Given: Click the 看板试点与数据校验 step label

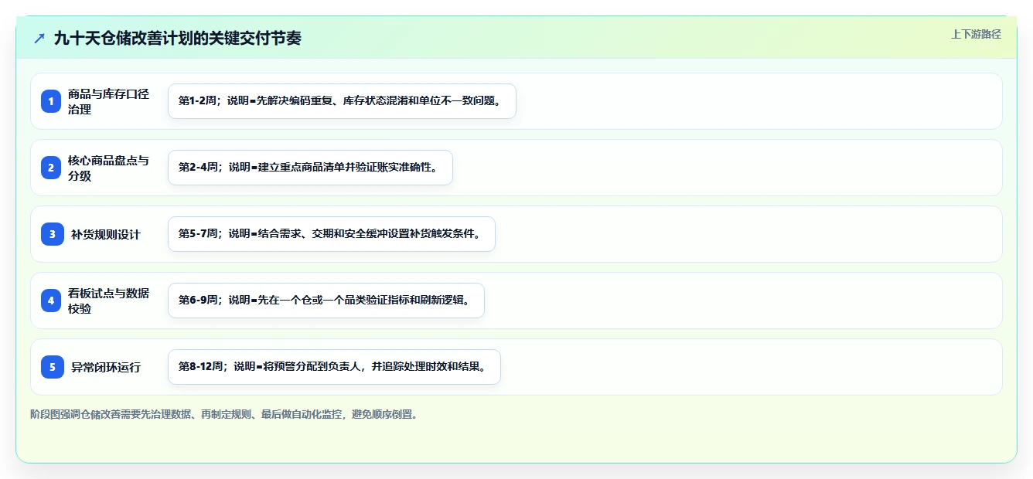Looking at the screenshot, I should (109, 301).
